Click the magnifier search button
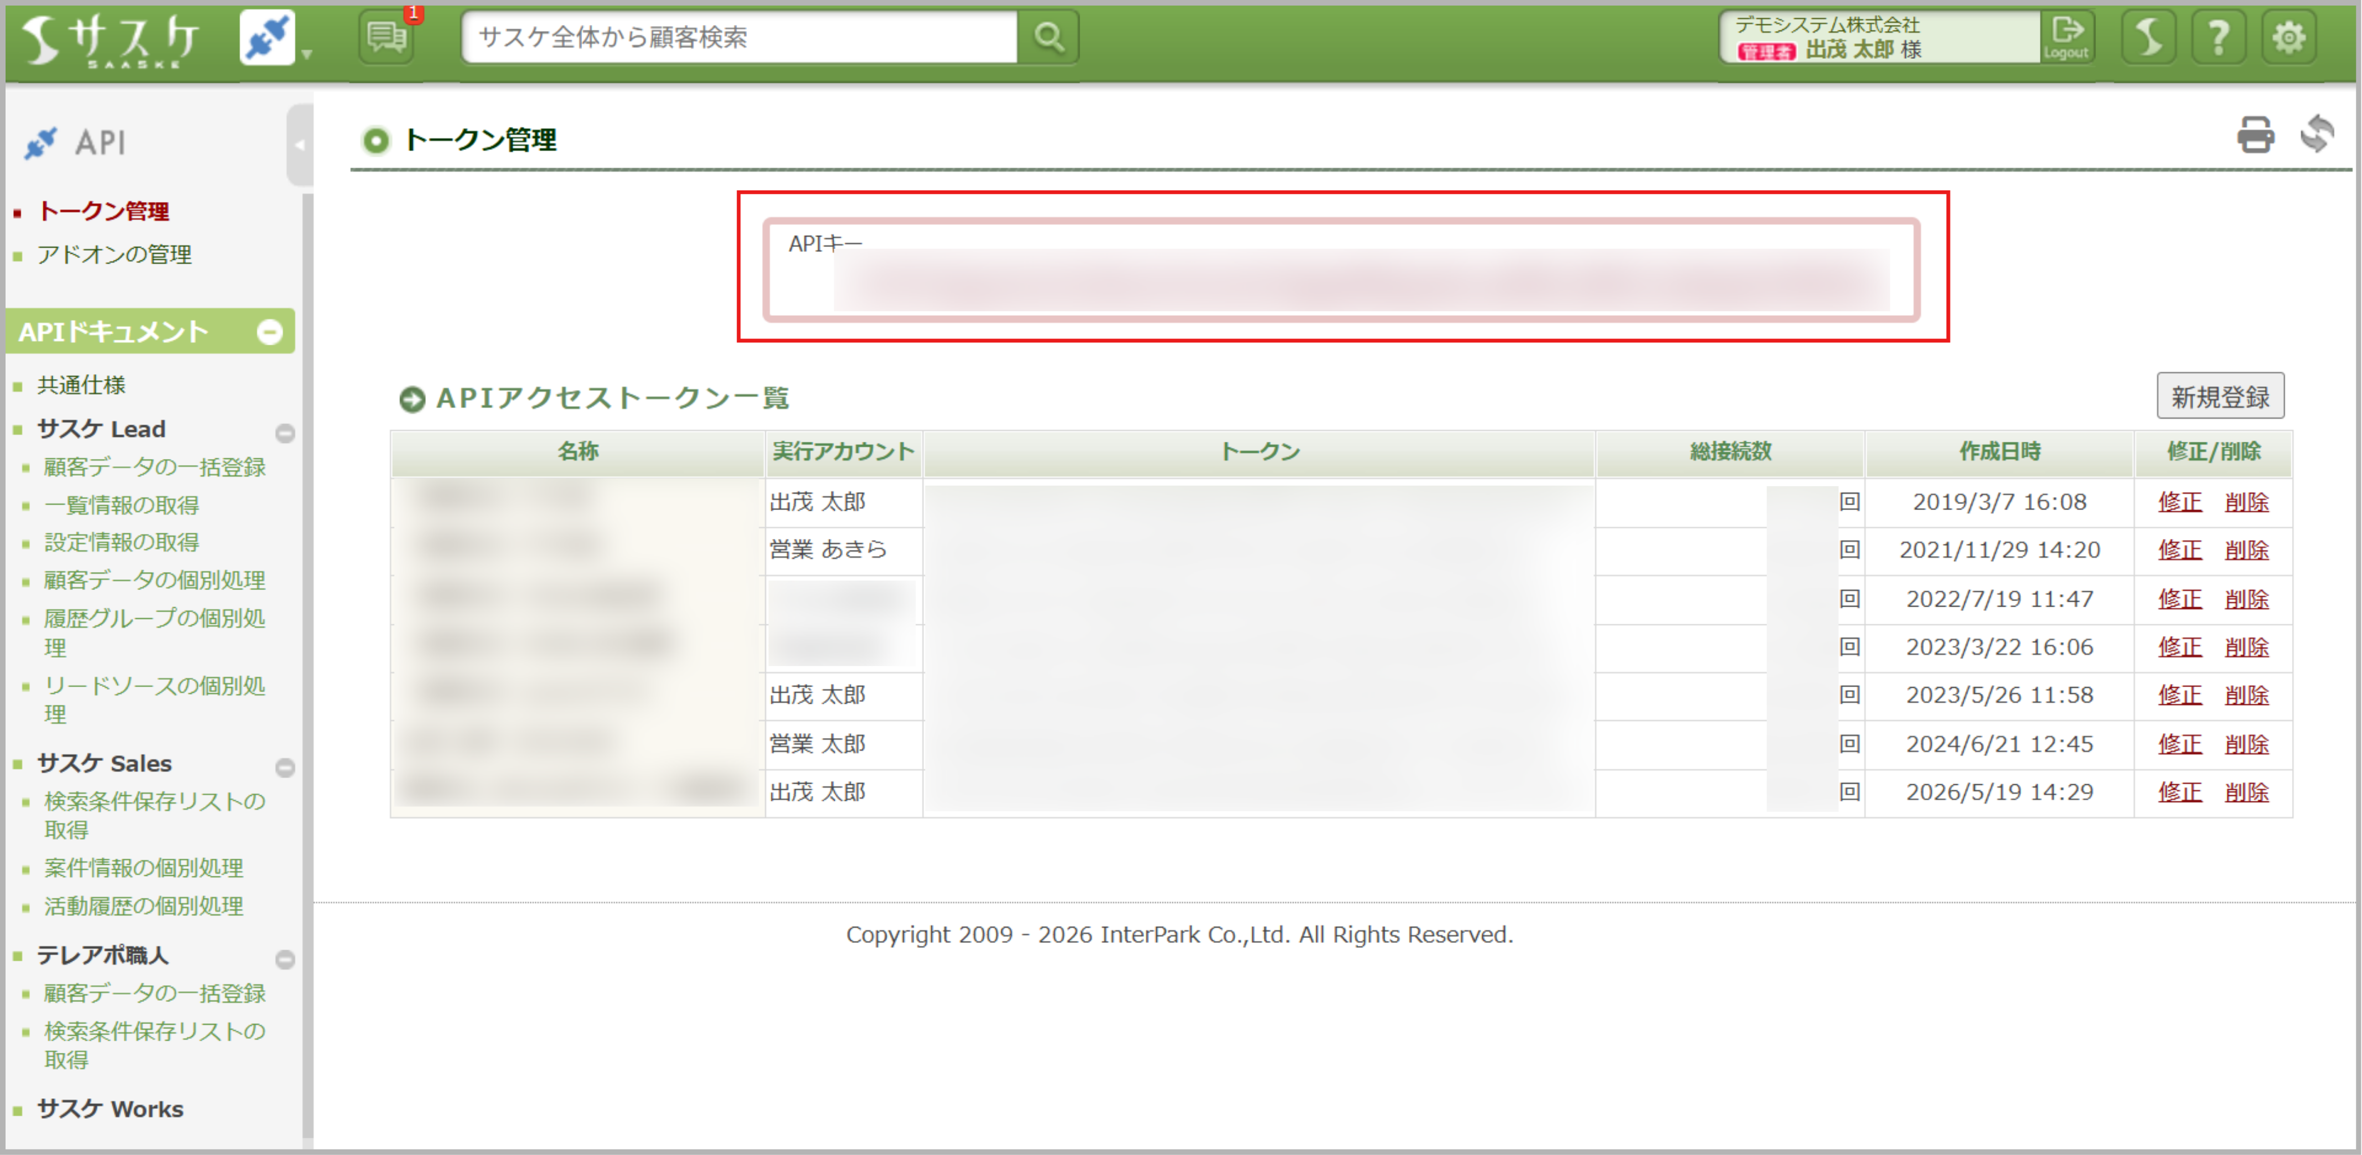Screen dimensions: 2362x1155 point(1048,37)
